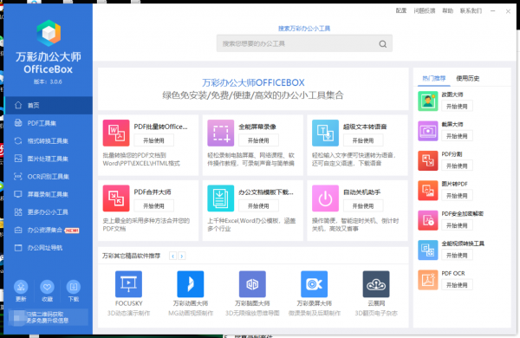Click the OfficeBox hexagon logo
The image size is (520, 338).
[49, 33]
